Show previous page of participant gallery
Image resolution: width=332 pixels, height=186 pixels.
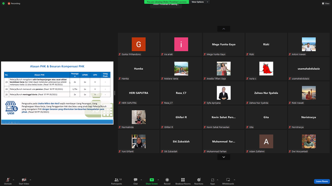[x=224, y=29]
